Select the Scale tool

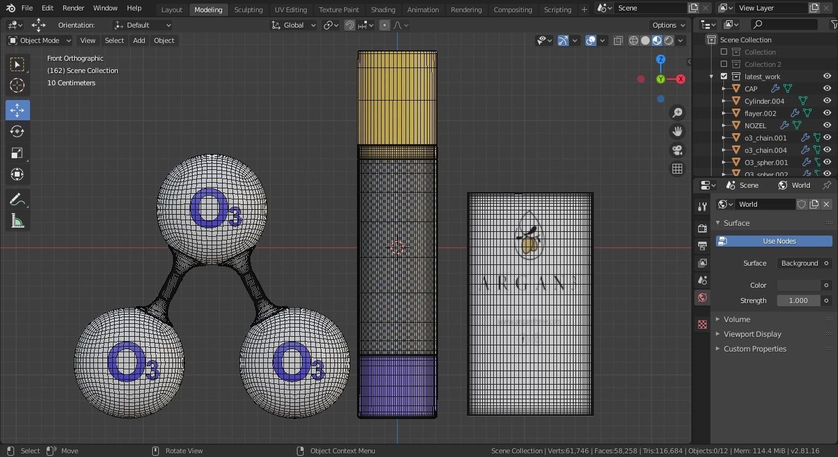17,153
